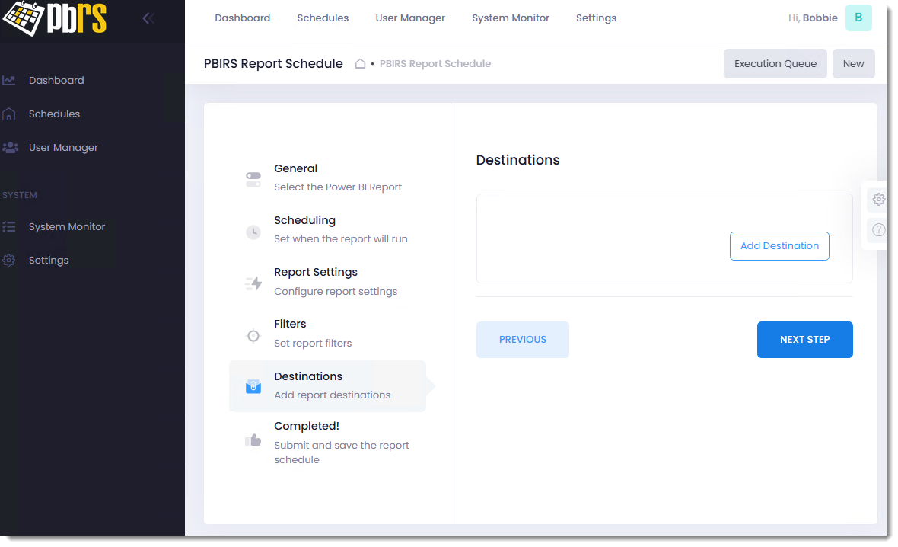
Task: Open the Execution Queue
Action: coord(775,64)
